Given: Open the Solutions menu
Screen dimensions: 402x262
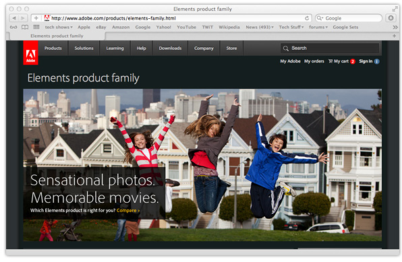Looking at the screenshot, I should [84, 48].
